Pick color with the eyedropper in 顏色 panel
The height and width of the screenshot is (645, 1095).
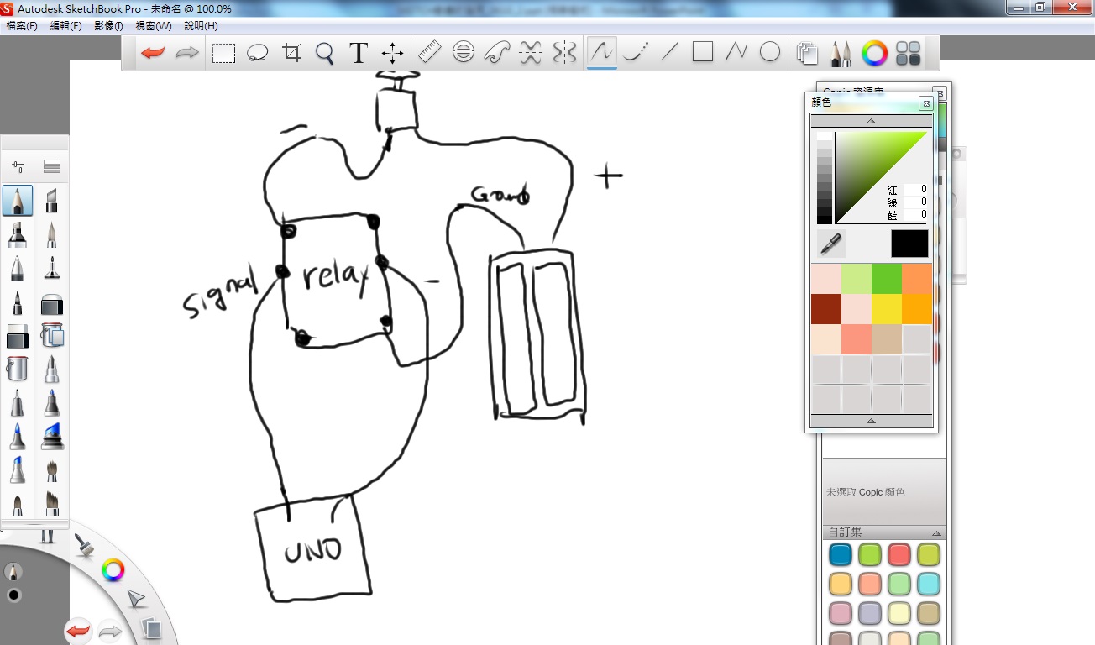click(x=831, y=244)
